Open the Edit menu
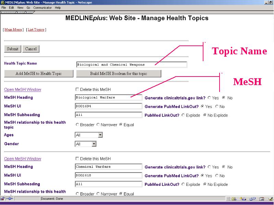Viewport: 274px width, 205px height. 12,8
